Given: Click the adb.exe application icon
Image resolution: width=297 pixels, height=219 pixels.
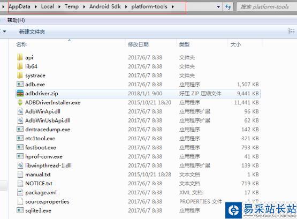Looking at the screenshot, I should (x=20, y=84).
